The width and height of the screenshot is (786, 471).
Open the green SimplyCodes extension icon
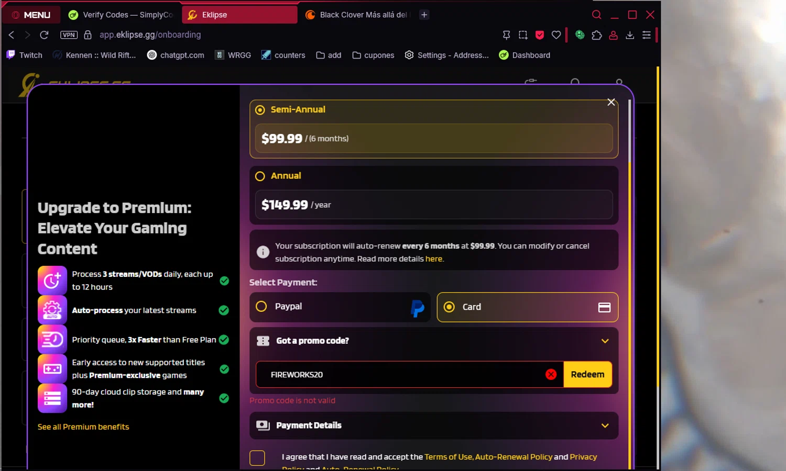coord(580,35)
